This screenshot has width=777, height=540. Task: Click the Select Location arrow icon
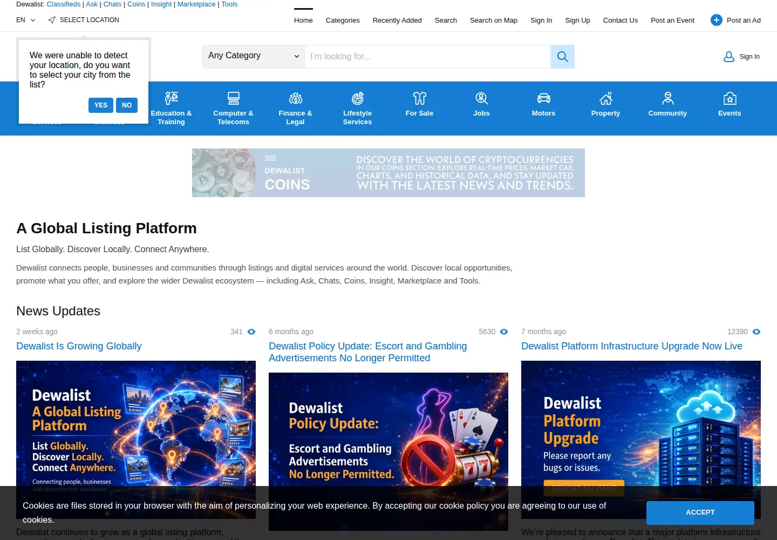coord(52,20)
